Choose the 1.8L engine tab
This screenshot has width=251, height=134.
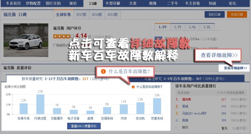[x=207, y=27]
